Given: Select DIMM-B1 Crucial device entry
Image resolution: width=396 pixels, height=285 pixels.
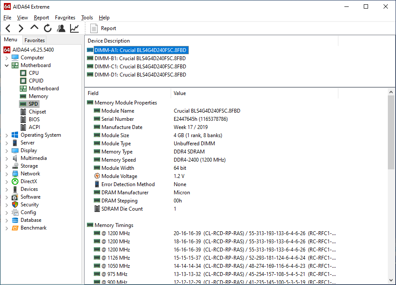Looking at the screenshot, I should pyautogui.click(x=140, y=58).
